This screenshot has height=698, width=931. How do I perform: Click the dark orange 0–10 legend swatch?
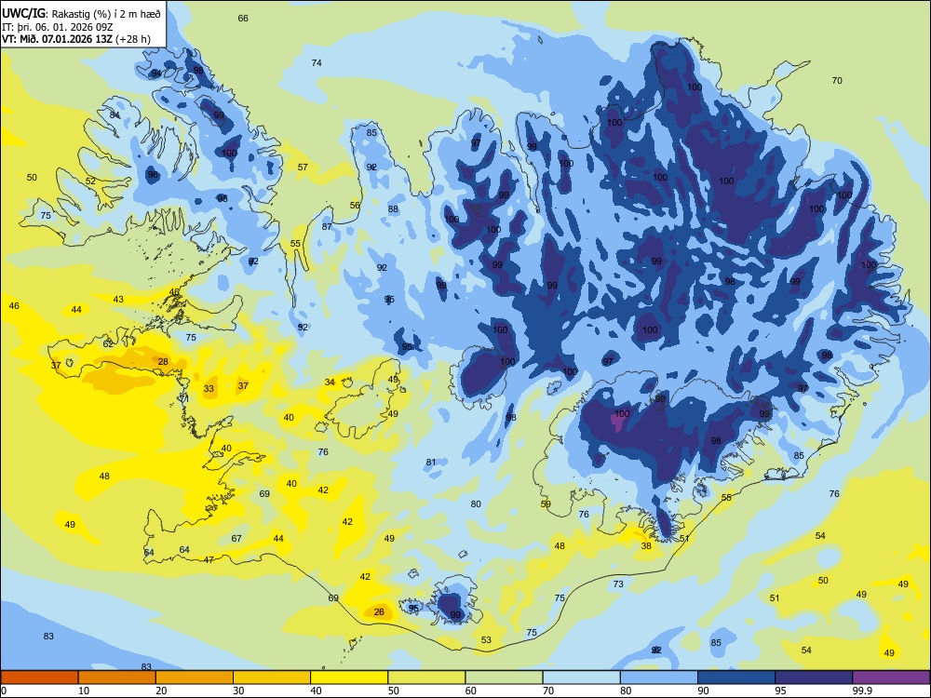click(x=39, y=678)
